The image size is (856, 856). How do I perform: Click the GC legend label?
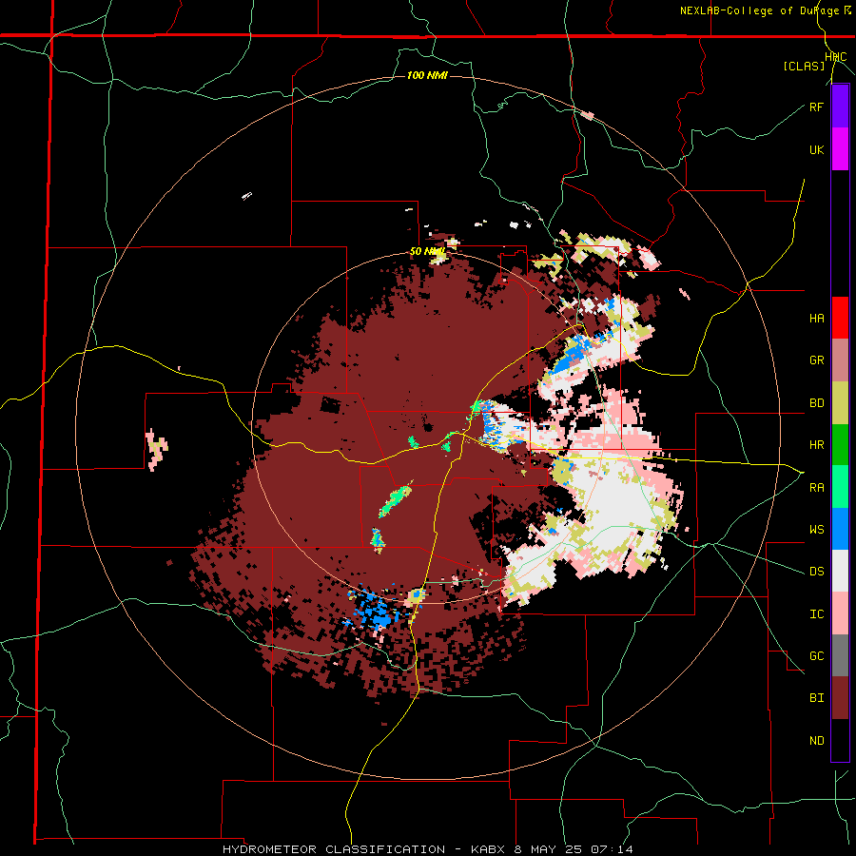816,656
